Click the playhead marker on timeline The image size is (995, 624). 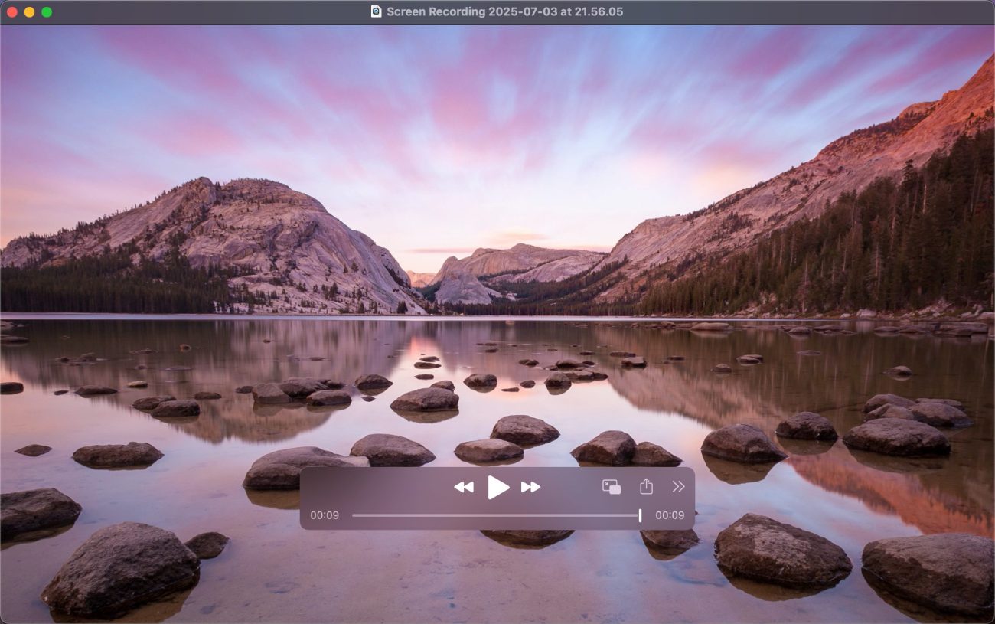[640, 515]
